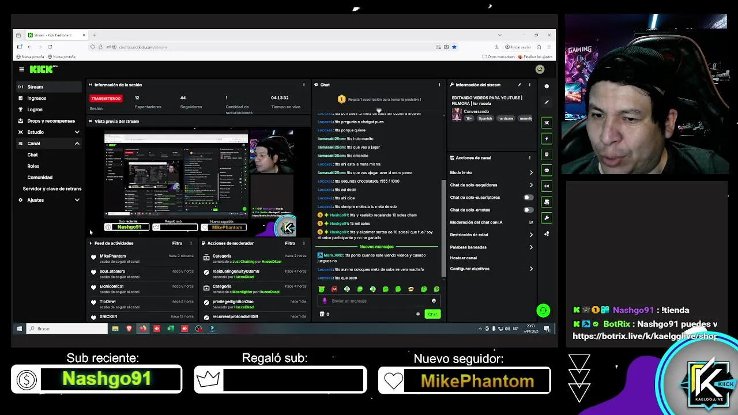Screen dimensions: 738x415
Task: Click the gift shop icon below the chat input
Action: [x=322, y=314]
